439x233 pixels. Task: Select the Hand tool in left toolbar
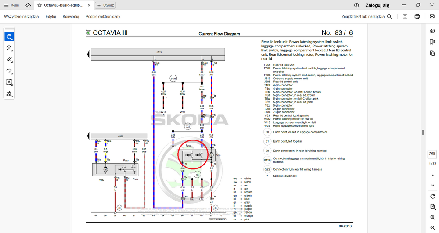pos(9,36)
